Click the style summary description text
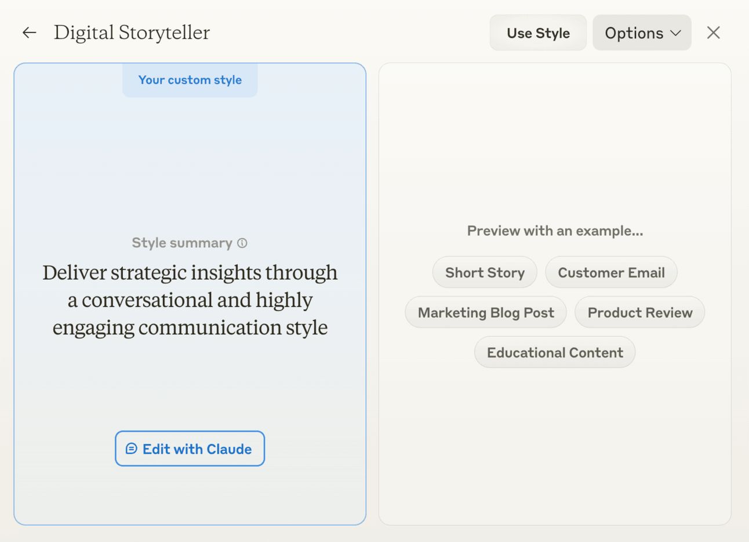Image resolution: width=749 pixels, height=542 pixels. pyautogui.click(x=190, y=300)
